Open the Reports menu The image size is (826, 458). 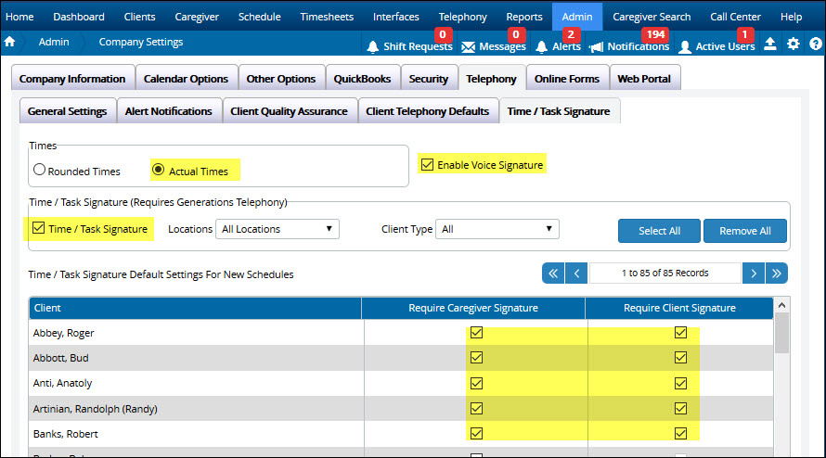(x=524, y=17)
